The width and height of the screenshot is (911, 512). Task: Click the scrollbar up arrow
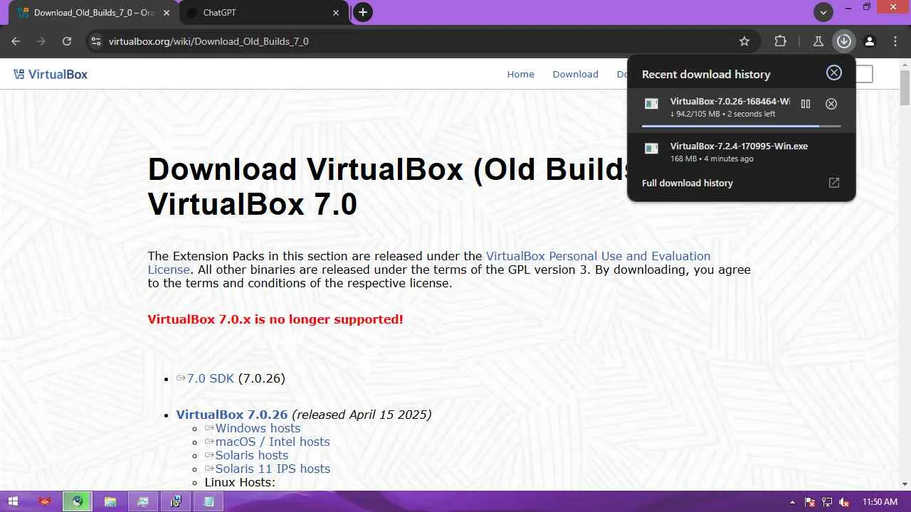pyautogui.click(x=905, y=64)
